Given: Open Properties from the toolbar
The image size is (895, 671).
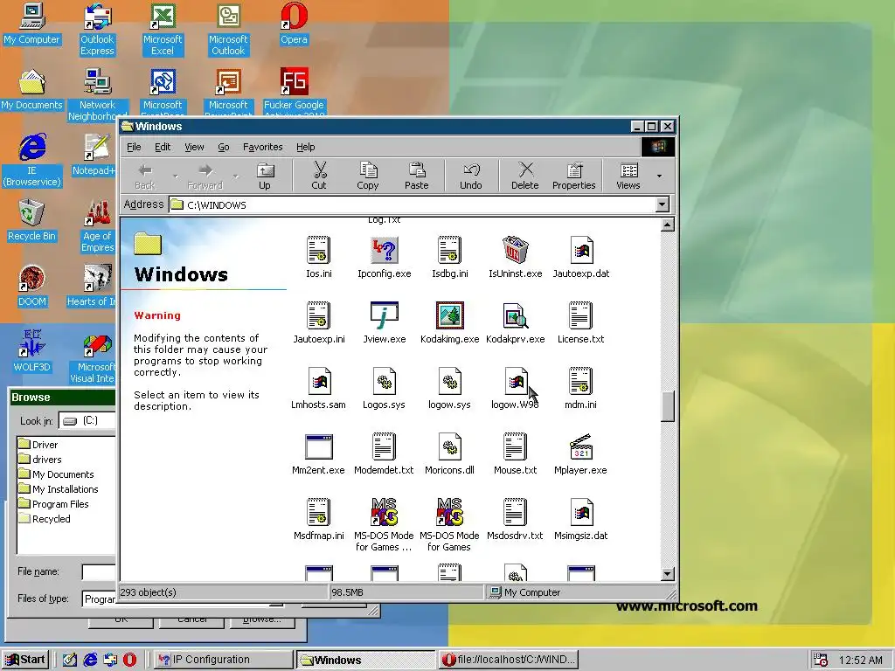Looking at the screenshot, I should click(573, 175).
